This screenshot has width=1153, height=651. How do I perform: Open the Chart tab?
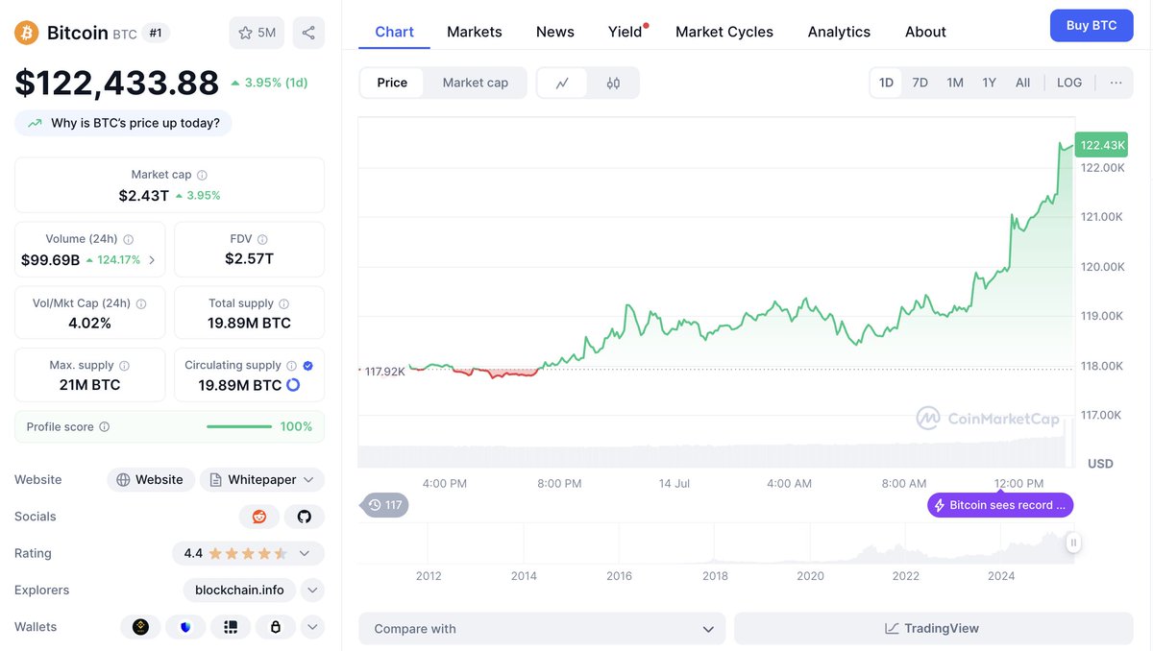coord(395,32)
